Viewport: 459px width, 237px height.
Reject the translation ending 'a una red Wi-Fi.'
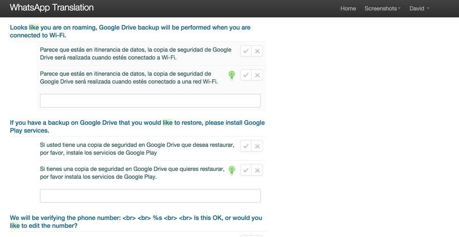click(257, 75)
